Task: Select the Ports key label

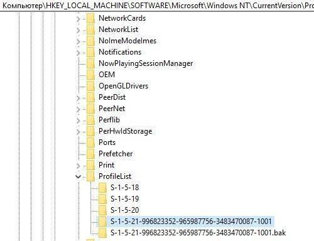Action: coord(107,142)
